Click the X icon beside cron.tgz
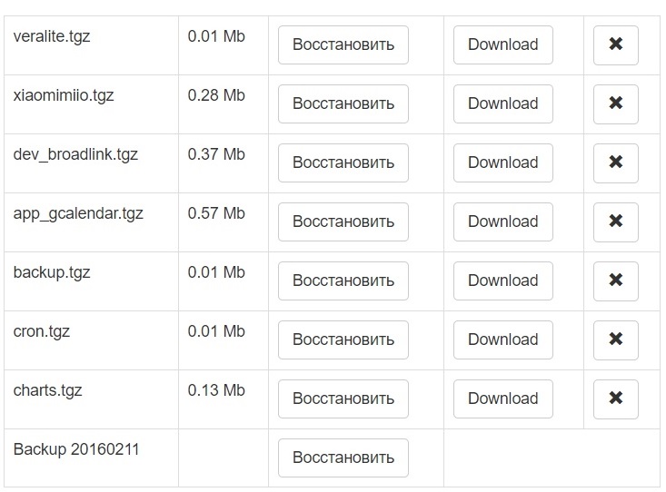The width and height of the screenshot is (666, 492). point(615,339)
